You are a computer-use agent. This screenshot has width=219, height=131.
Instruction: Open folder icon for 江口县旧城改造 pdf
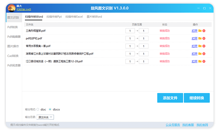(200, 61)
